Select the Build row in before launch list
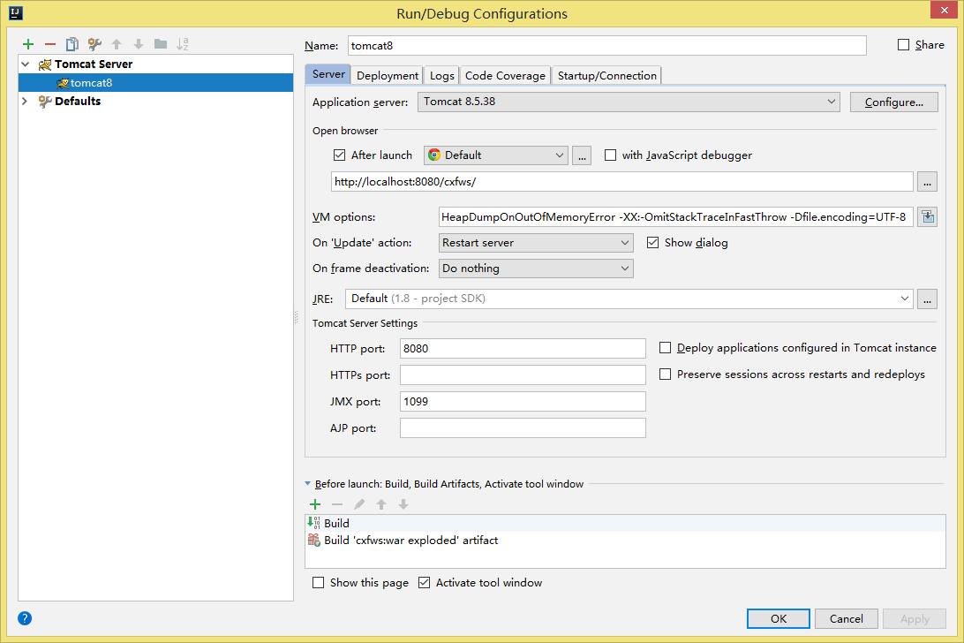 [x=625, y=523]
